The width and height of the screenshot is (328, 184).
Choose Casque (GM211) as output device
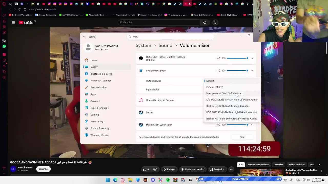tap(232, 87)
